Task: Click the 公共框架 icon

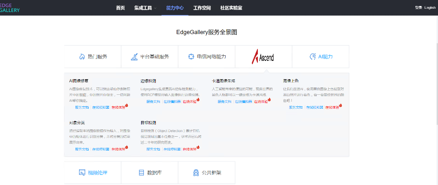Action: click(196, 173)
